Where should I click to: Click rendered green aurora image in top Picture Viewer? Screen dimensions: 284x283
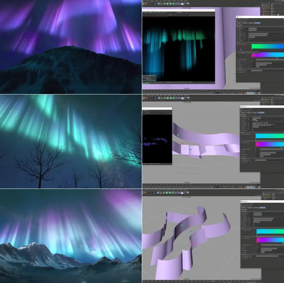click(x=179, y=49)
